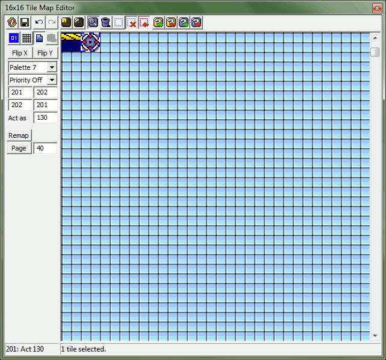386x360 pixels.
Task: Click the pink dotted selection with red arrow
Action: click(x=145, y=23)
